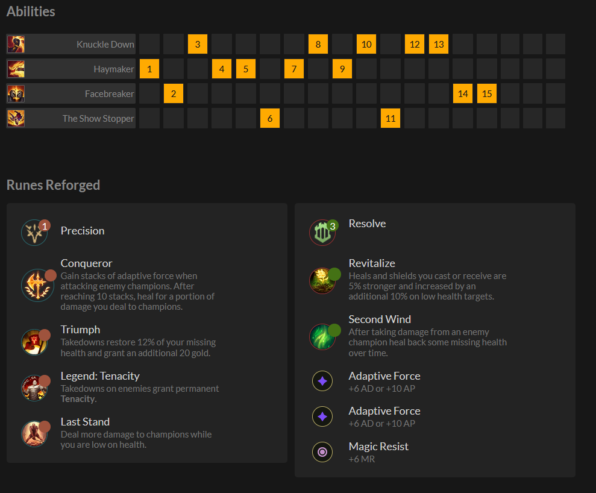Click the Facebreaker level 15 cell
The image size is (596, 493).
click(x=487, y=94)
